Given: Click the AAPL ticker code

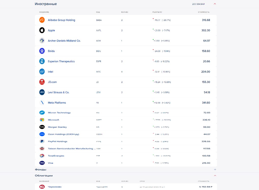Looking at the screenshot, I should click(99, 30).
